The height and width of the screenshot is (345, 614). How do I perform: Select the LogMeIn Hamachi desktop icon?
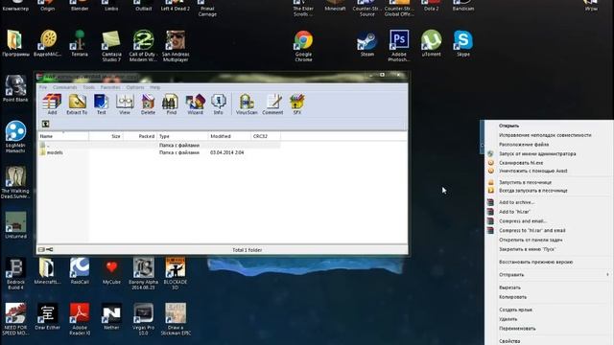click(x=15, y=137)
